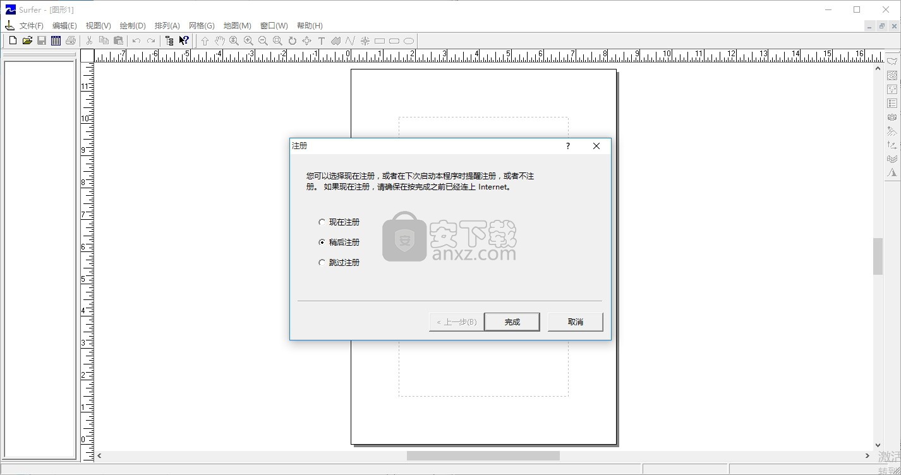Close the 注册 dialog
This screenshot has height=475, width=901.
[596, 146]
